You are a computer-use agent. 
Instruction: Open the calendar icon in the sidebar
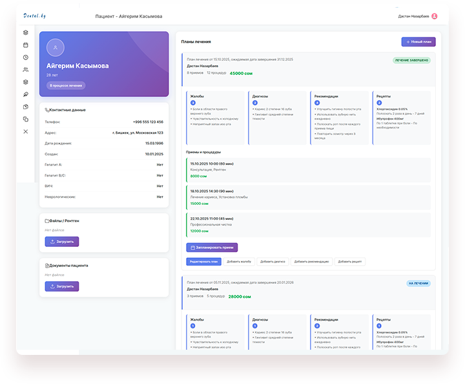(26, 45)
